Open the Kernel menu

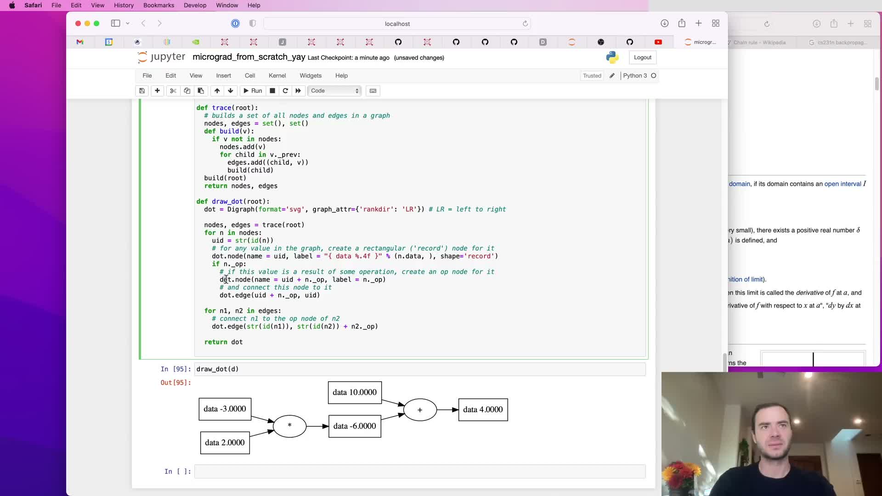(x=277, y=76)
